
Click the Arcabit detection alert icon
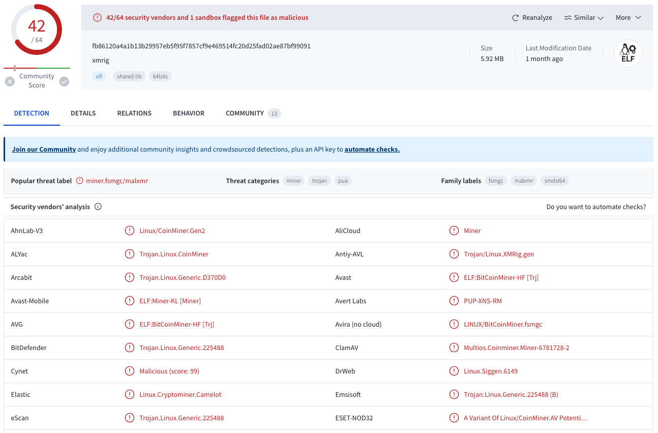click(x=130, y=278)
